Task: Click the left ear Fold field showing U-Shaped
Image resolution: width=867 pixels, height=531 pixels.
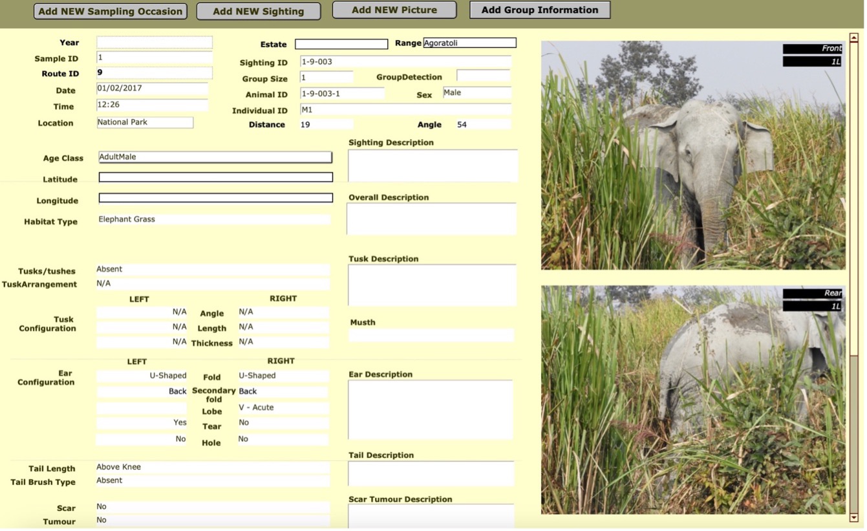Action: pyautogui.click(x=142, y=375)
